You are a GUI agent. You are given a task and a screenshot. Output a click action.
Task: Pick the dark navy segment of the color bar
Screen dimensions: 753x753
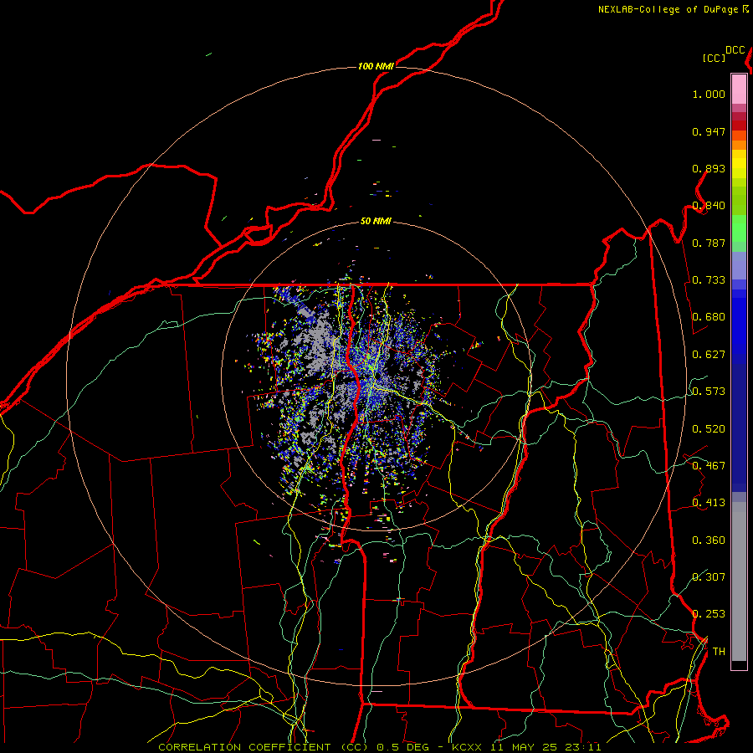point(739,428)
